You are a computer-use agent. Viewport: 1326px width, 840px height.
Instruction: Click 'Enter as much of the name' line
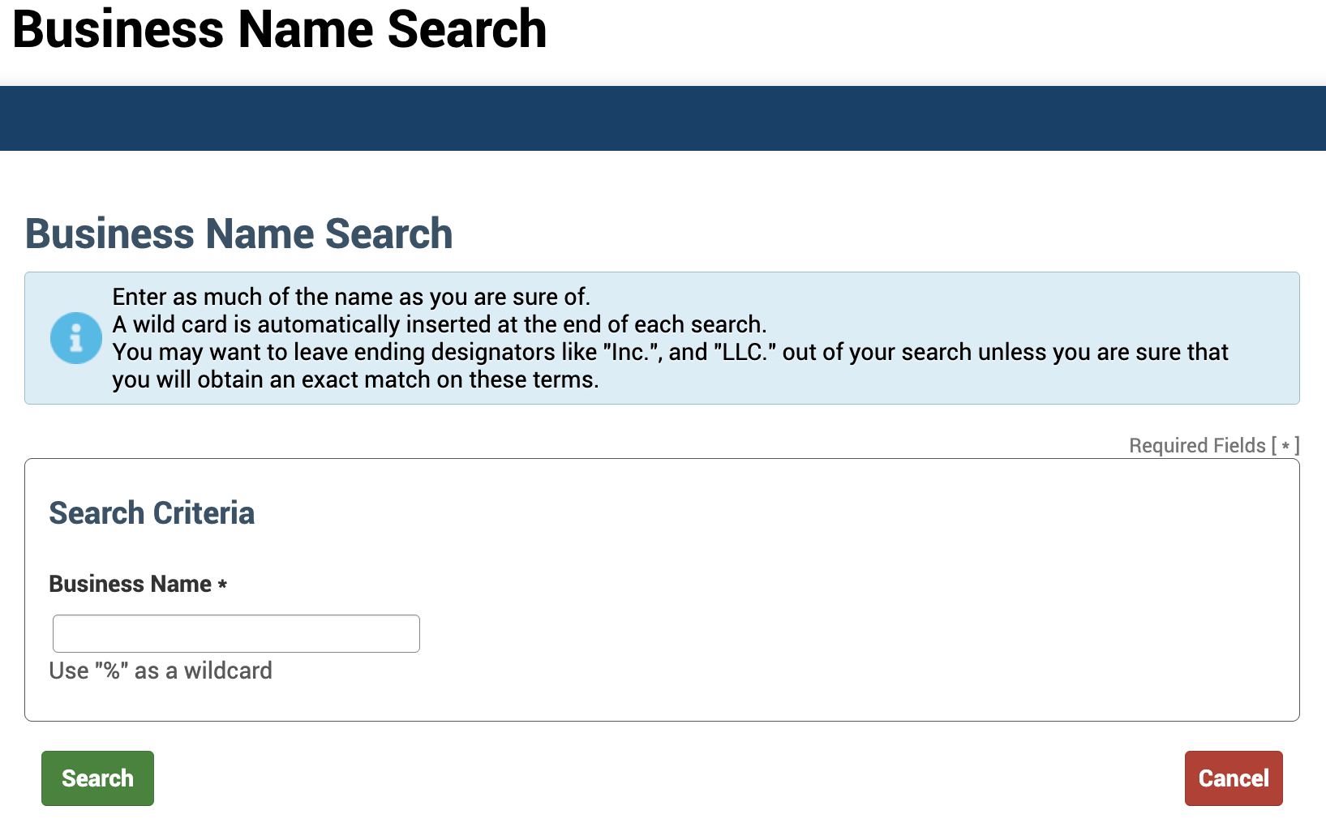click(x=351, y=297)
